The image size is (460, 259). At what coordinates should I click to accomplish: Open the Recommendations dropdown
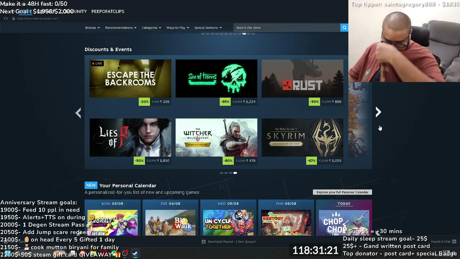pyautogui.click(x=121, y=28)
